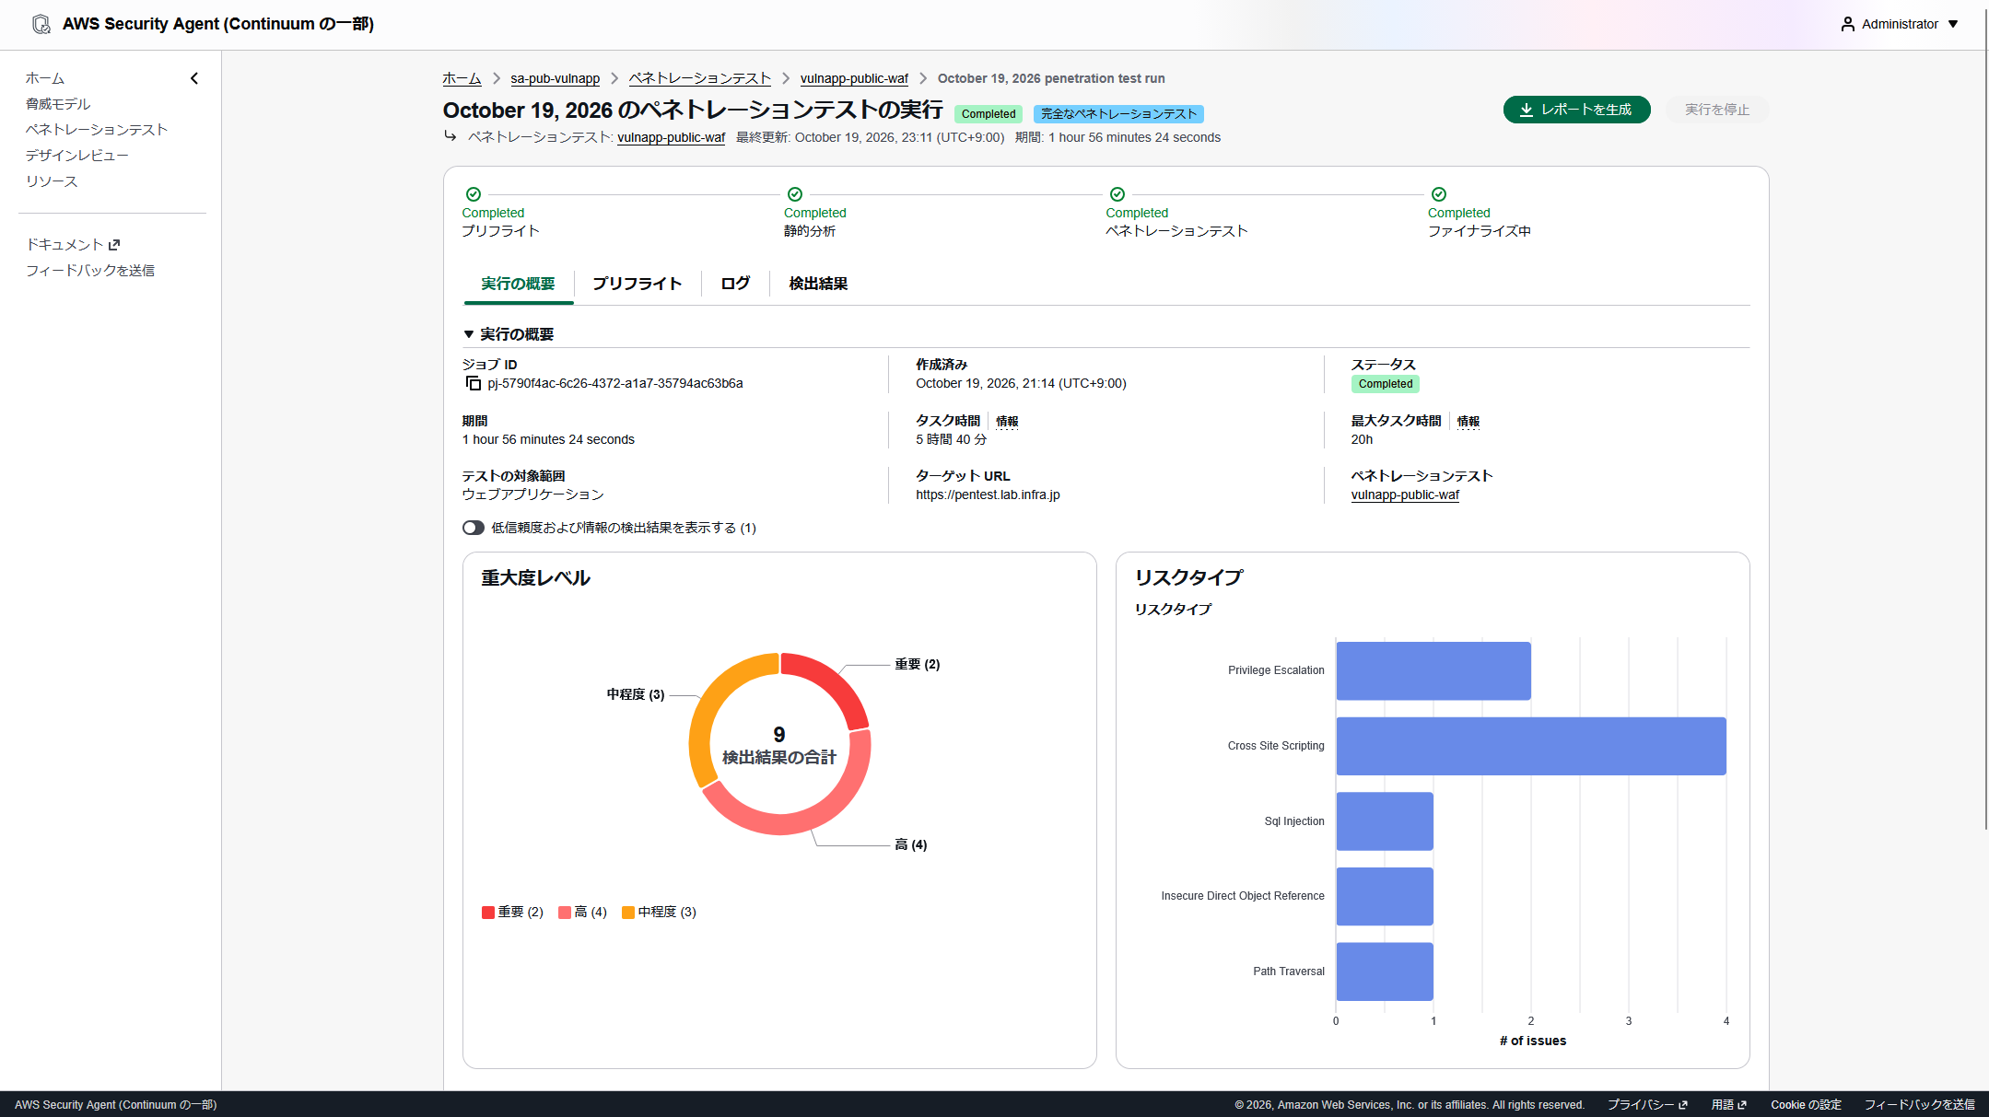Click フィードバックを送信 in the sidebar
This screenshot has height=1117, width=1989.
pos(90,270)
